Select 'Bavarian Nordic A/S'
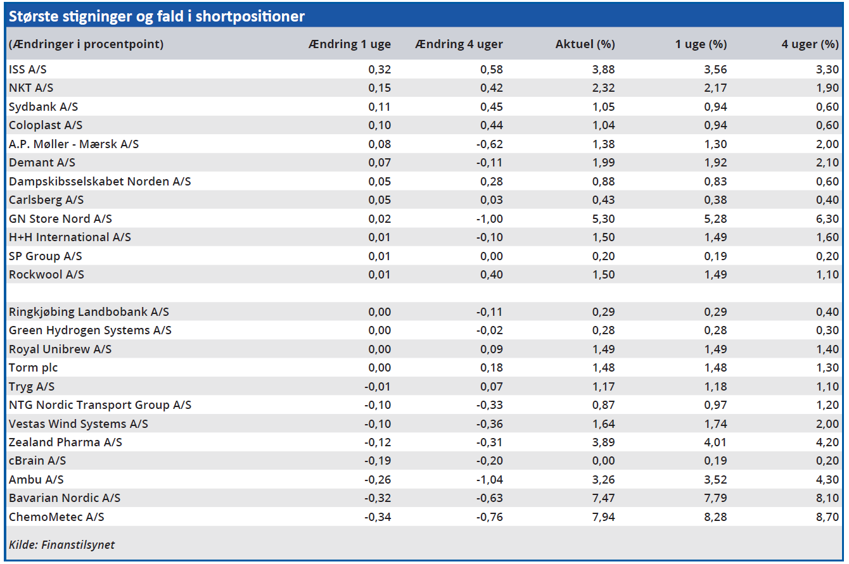 pos(65,498)
